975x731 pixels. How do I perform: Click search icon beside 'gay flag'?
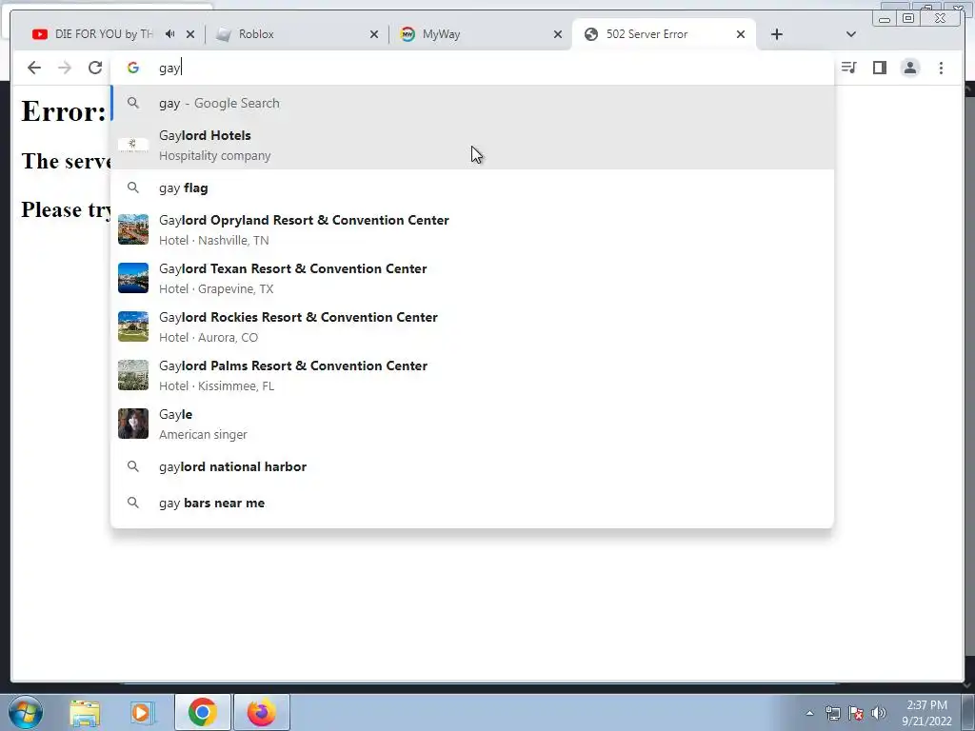tap(133, 188)
